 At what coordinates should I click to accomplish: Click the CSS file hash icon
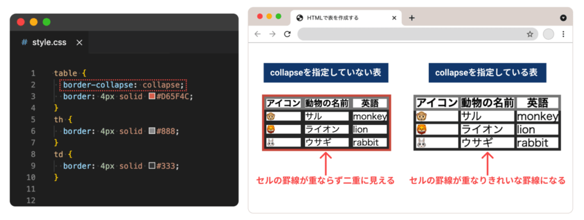pyautogui.click(x=25, y=42)
